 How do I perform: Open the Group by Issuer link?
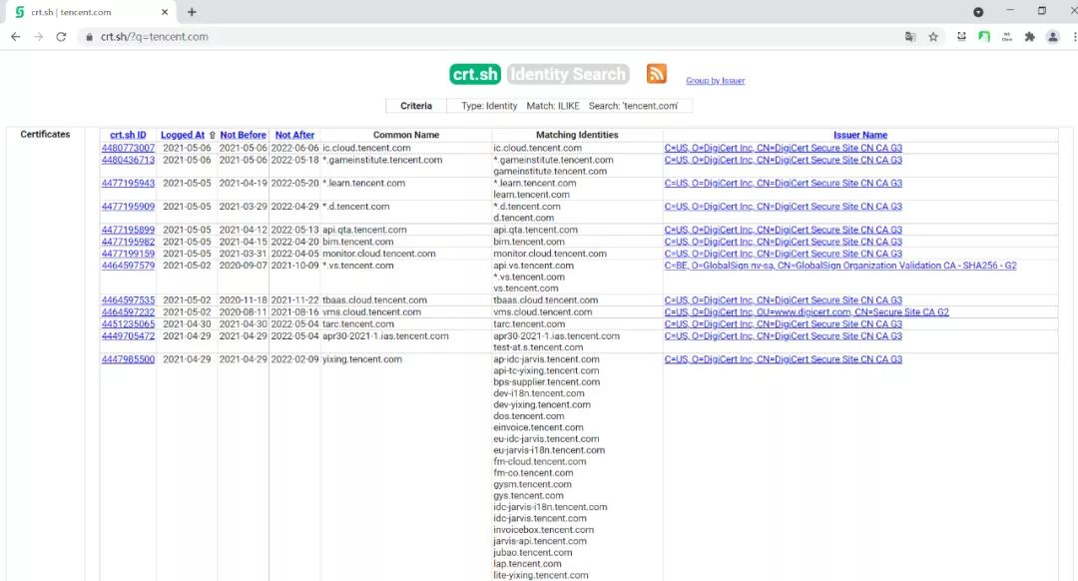click(715, 81)
